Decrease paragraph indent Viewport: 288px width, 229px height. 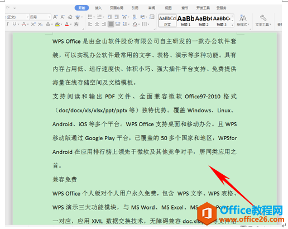[x=109, y=17]
